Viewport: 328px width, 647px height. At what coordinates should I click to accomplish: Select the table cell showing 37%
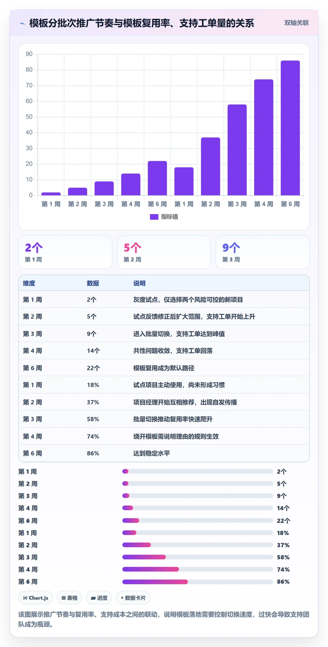coord(93,402)
